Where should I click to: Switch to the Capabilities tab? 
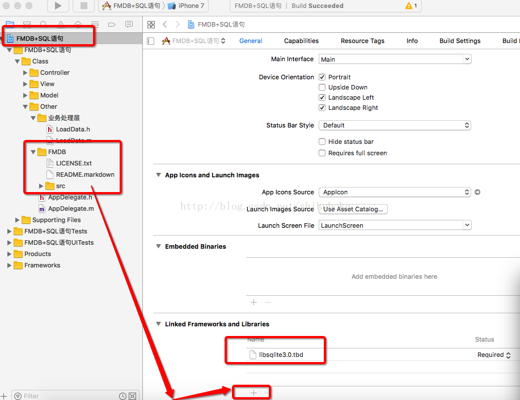[x=301, y=41]
